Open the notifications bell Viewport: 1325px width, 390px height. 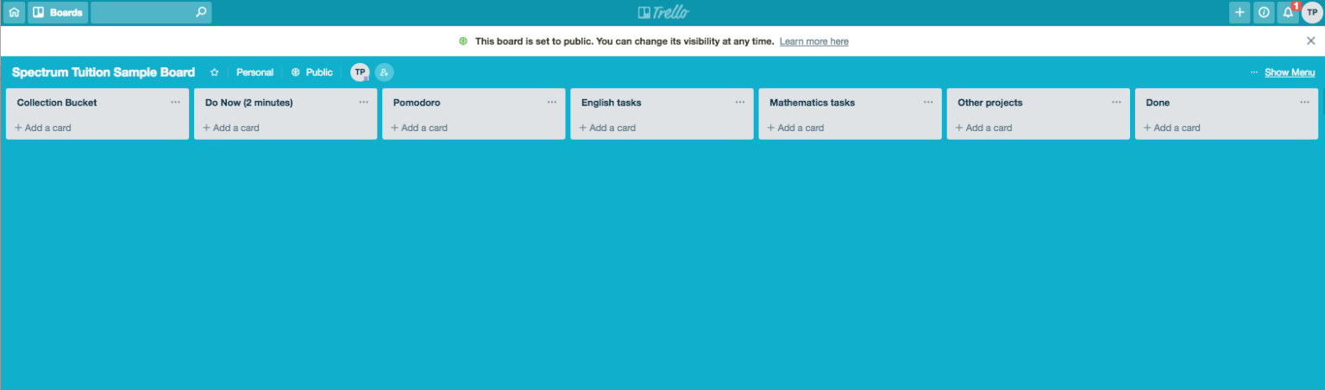[1288, 12]
